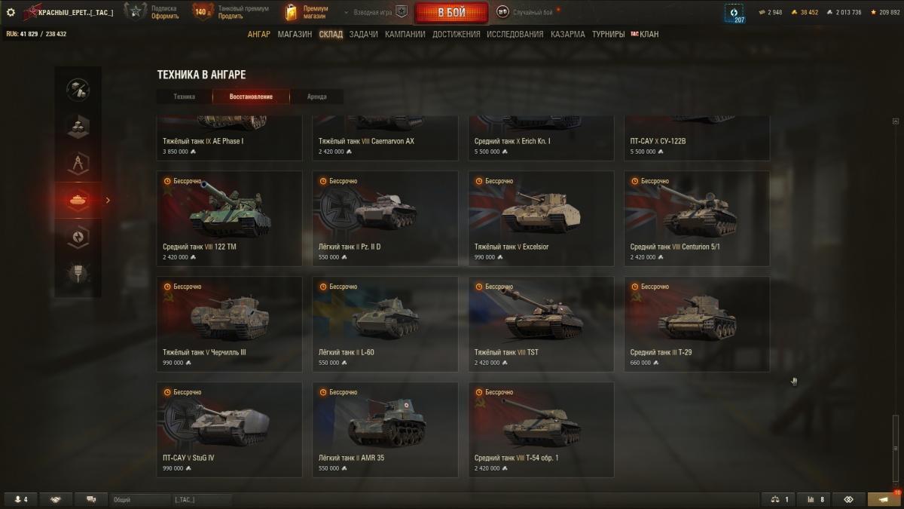The height and width of the screenshot is (509, 904).
Task: Open the Исследования menu
Action: (515, 34)
